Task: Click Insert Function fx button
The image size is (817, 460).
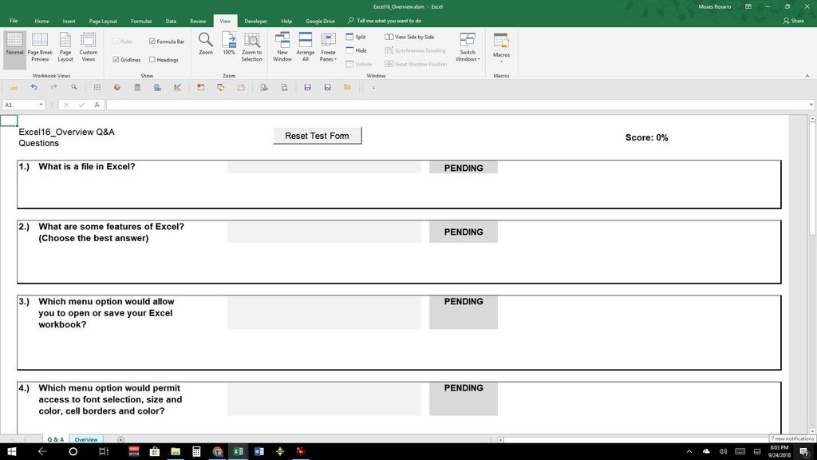Action: [97, 105]
